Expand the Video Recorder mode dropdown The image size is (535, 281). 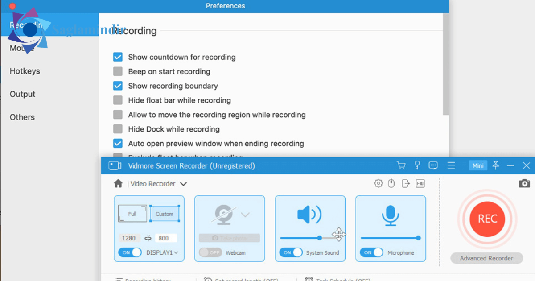(183, 184)
